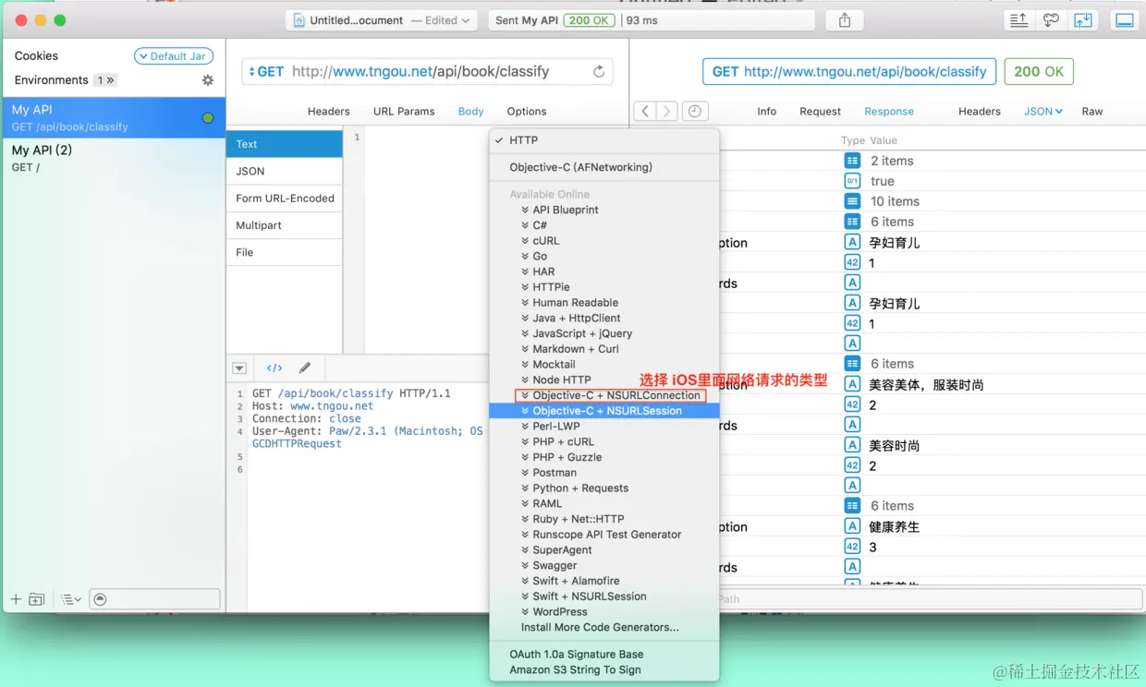
Task: Select the Form URL-Encoded body type
Action: tap(285, 198)
